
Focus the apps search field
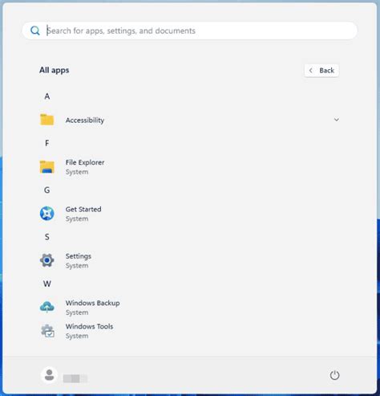(190, 31)
